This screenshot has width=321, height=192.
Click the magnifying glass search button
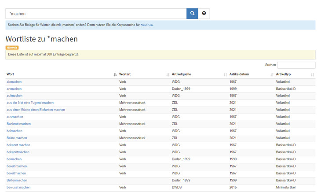[192, 14]
